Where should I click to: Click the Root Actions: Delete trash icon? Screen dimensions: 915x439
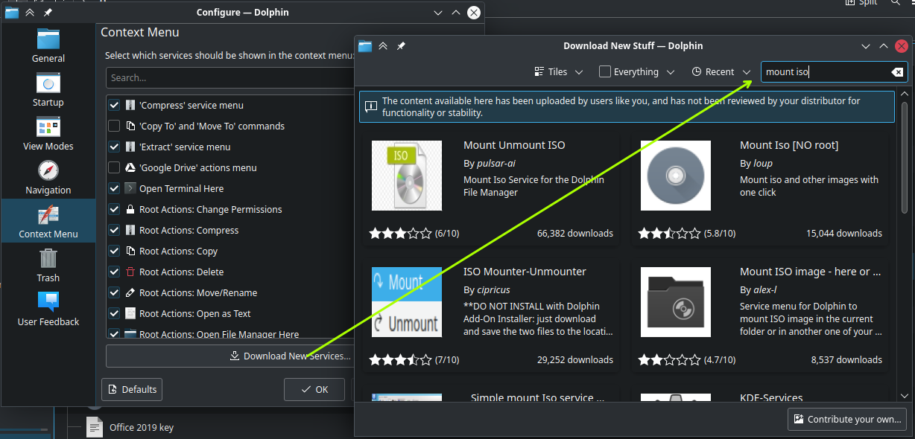(x=130, y=272)
